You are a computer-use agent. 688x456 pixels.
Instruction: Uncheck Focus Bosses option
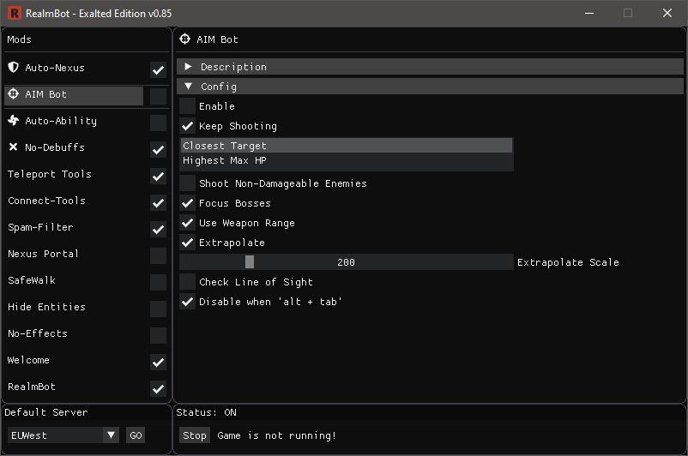[187, 203]
